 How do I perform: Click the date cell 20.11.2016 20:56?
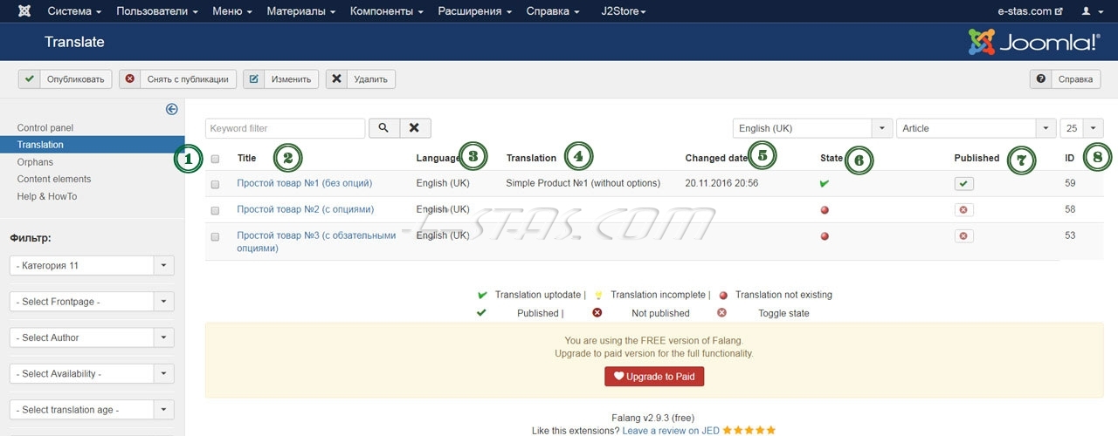pyautogui.click(x=721, y=183)
